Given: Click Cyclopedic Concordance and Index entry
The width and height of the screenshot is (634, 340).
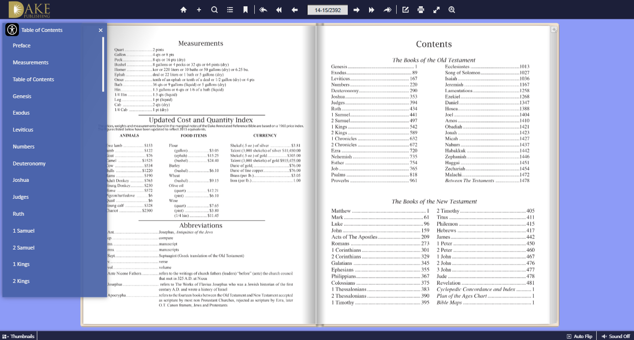Looking at the screenshot, I should pyautogui.click(x=485, y=289).
